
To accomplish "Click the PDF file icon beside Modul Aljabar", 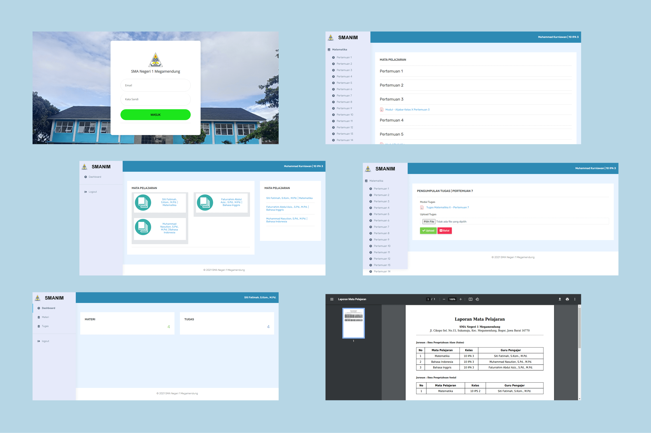I will click(x=381, y=110).
